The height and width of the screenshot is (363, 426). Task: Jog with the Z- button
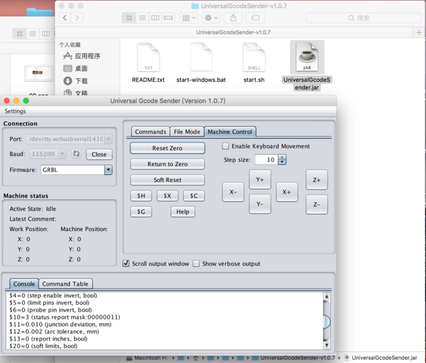click(x=316, y=205)
